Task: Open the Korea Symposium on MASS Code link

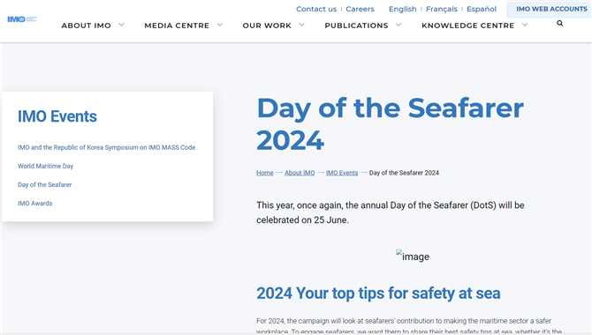Action: tap(106, 147)
